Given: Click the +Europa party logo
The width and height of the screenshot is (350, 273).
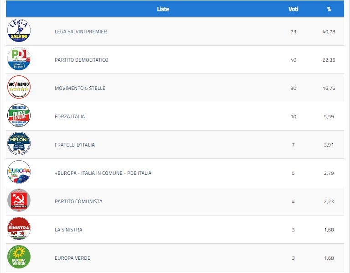Looking at the screenshot, I should tap(19, 173).
